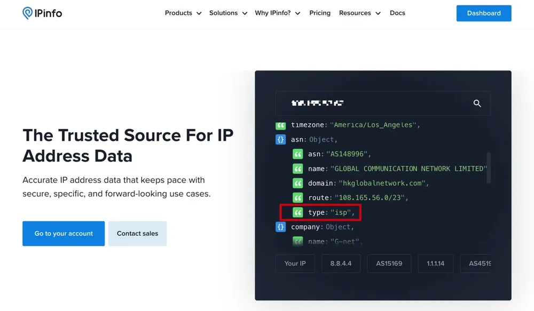Click the asn Object line

point(314,140)
